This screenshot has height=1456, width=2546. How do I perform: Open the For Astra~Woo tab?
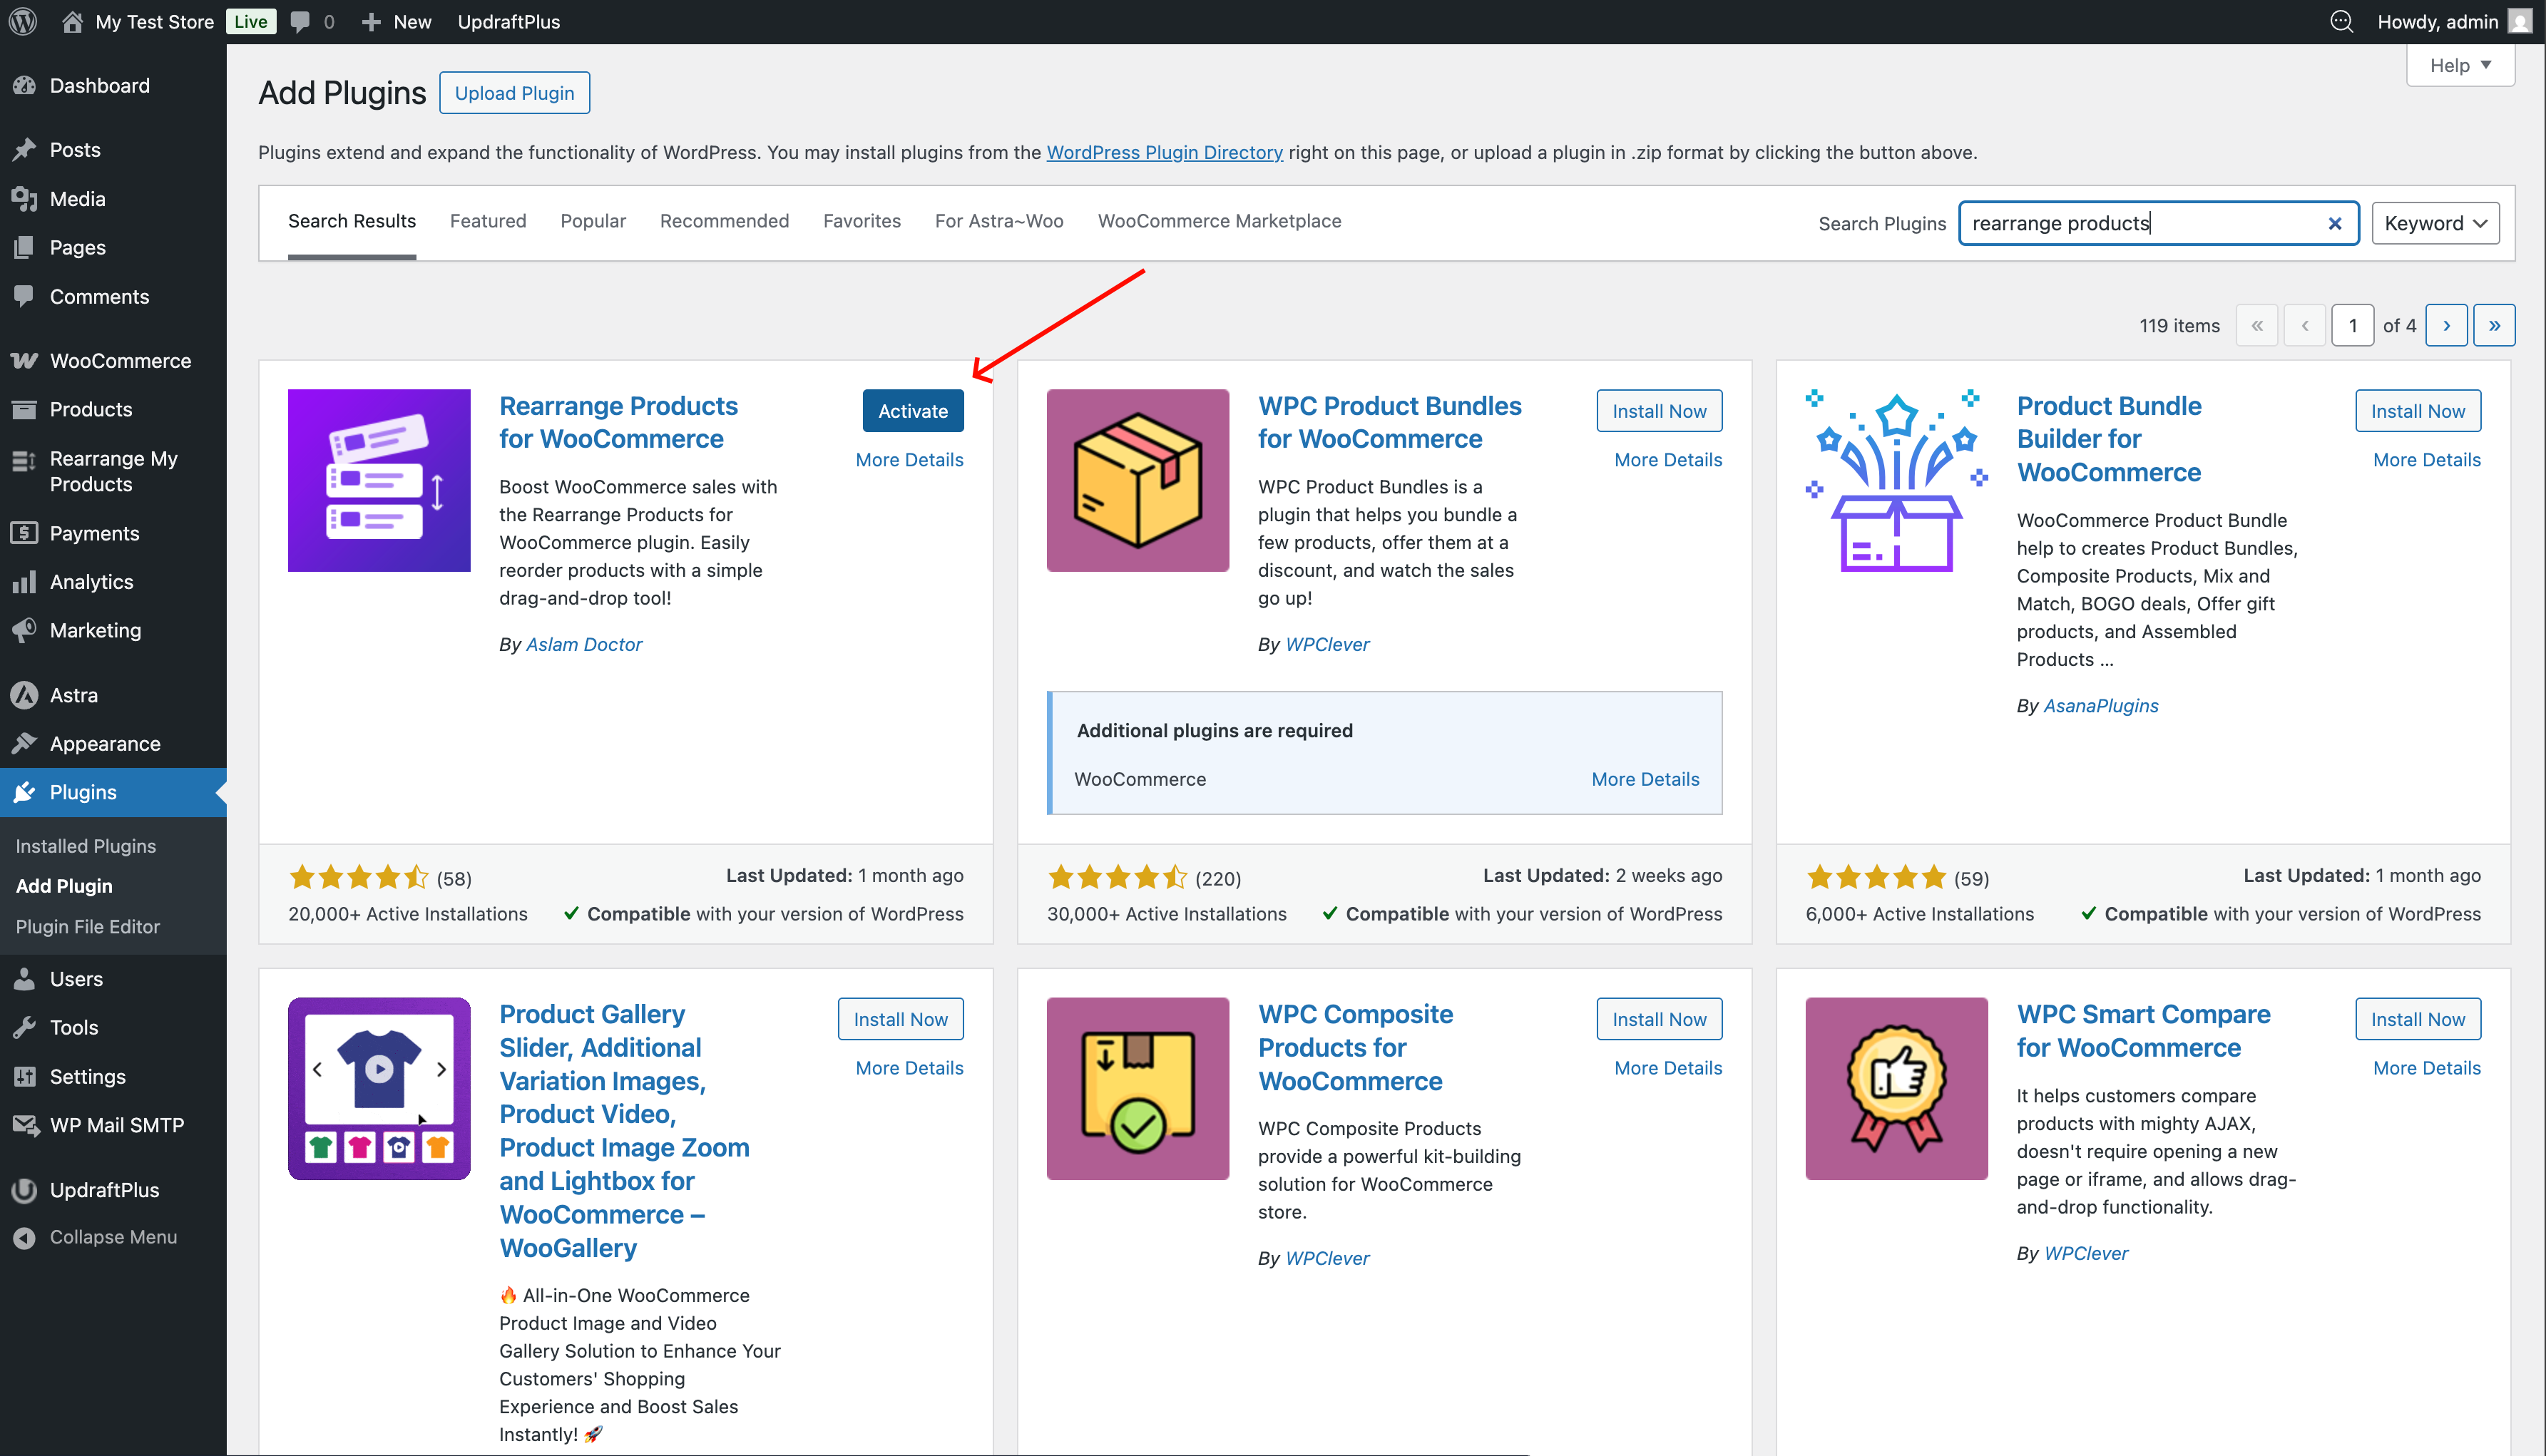tap(999, 221)
